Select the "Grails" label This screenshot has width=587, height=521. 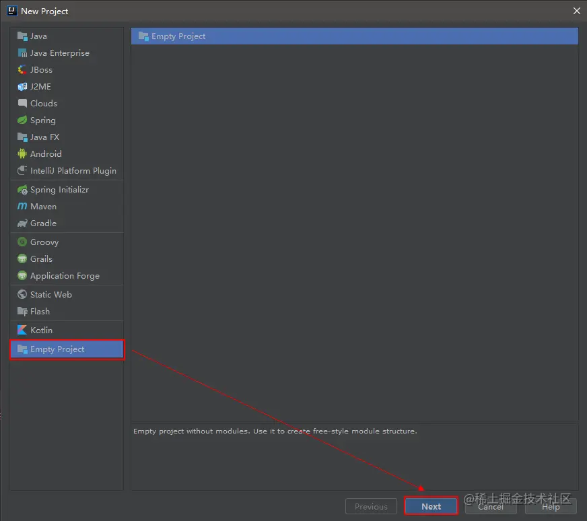pyautogui.click(x=41, y=258)
